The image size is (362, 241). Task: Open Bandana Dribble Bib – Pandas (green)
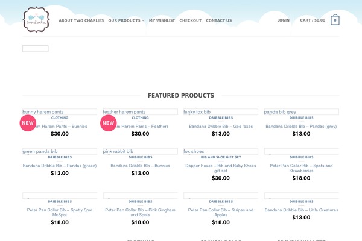click(x=60, y=166)
